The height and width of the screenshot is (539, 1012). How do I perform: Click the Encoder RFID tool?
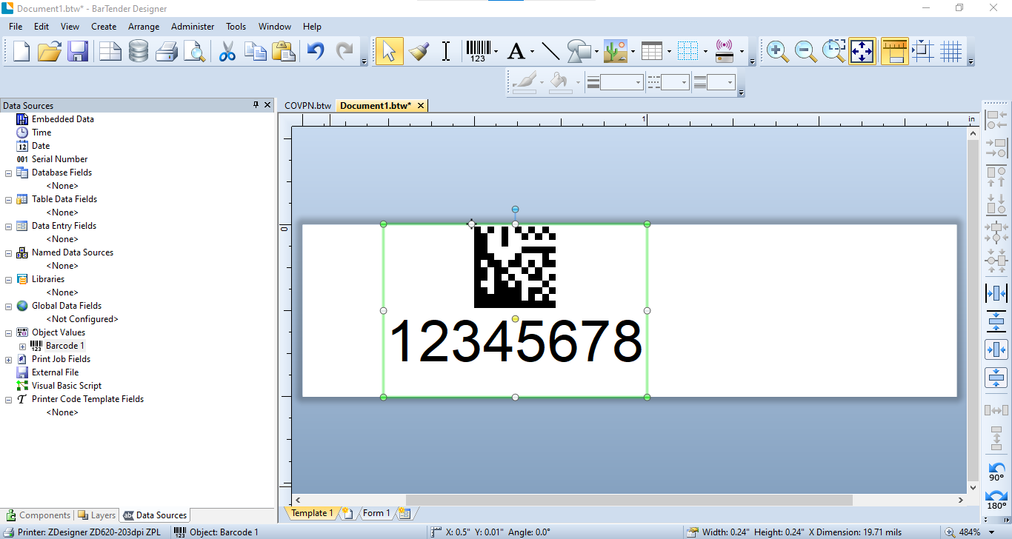725,51
